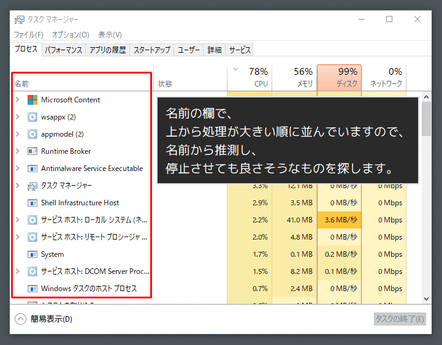Expand サービス ホスト: ローカル システム group
The image size is (442, 345).
tap(18, 220)
